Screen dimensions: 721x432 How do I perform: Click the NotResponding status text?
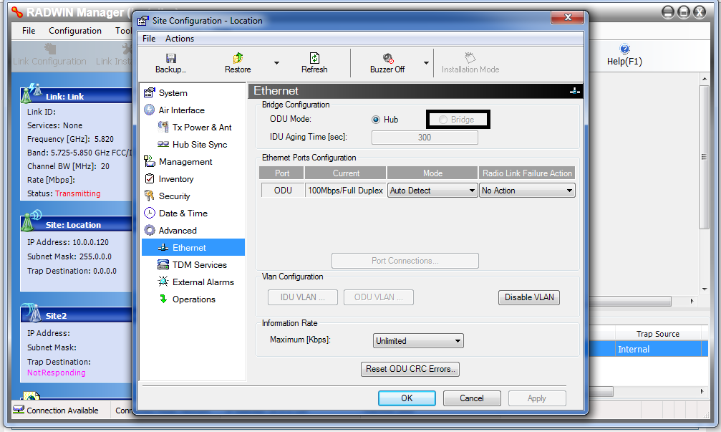(56, 373)
